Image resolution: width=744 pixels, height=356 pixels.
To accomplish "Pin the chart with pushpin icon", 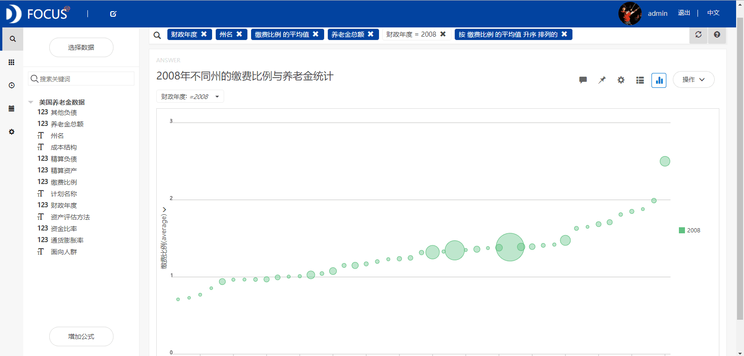I will (602, 80).
